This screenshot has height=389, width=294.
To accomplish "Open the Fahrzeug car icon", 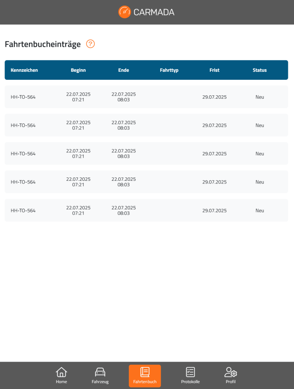I will [100, 372].
